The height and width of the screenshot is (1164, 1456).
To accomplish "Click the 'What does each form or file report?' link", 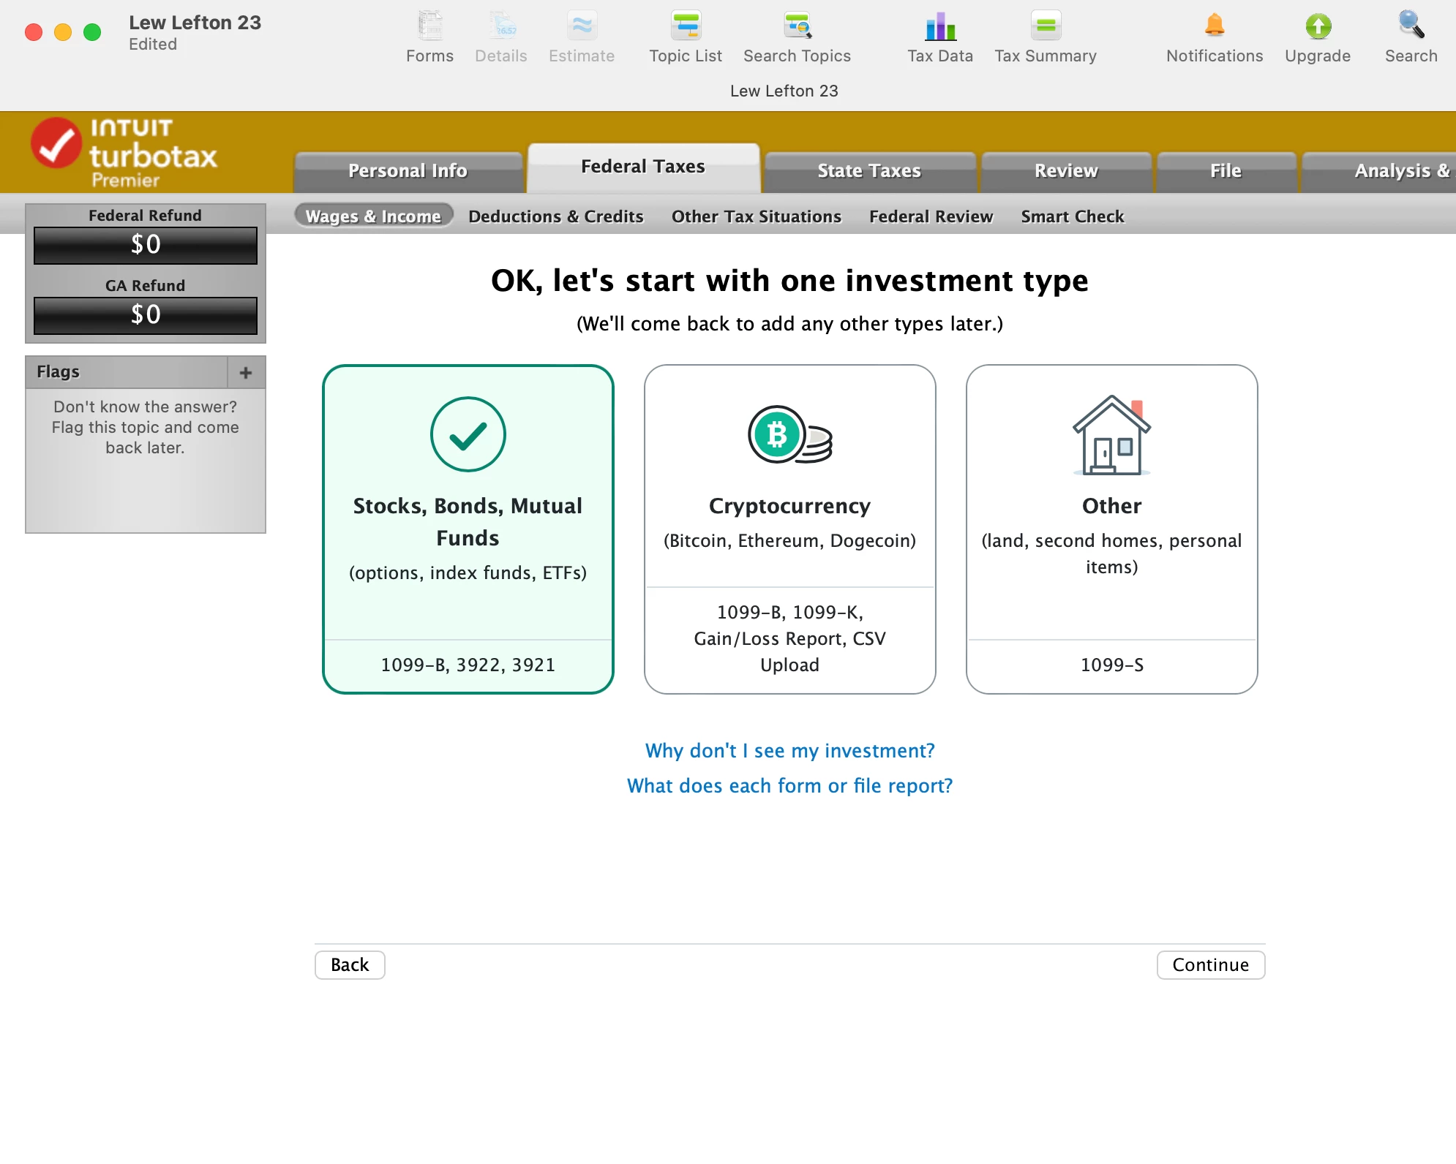I will point(790,786).
